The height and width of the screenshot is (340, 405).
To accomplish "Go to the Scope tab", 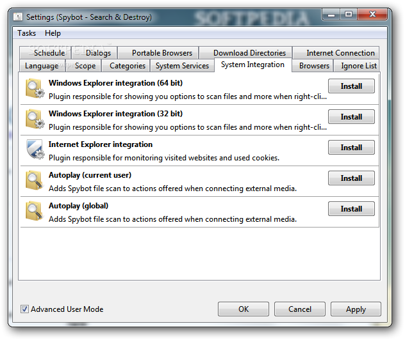I will click(84, 66).
